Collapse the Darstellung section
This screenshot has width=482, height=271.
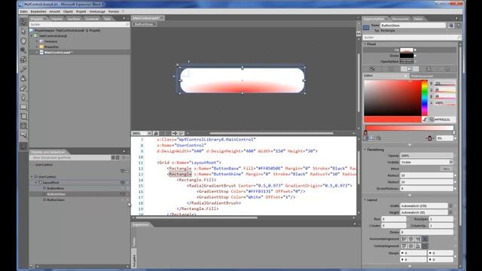pyautogui.click(x=365, y=150)
